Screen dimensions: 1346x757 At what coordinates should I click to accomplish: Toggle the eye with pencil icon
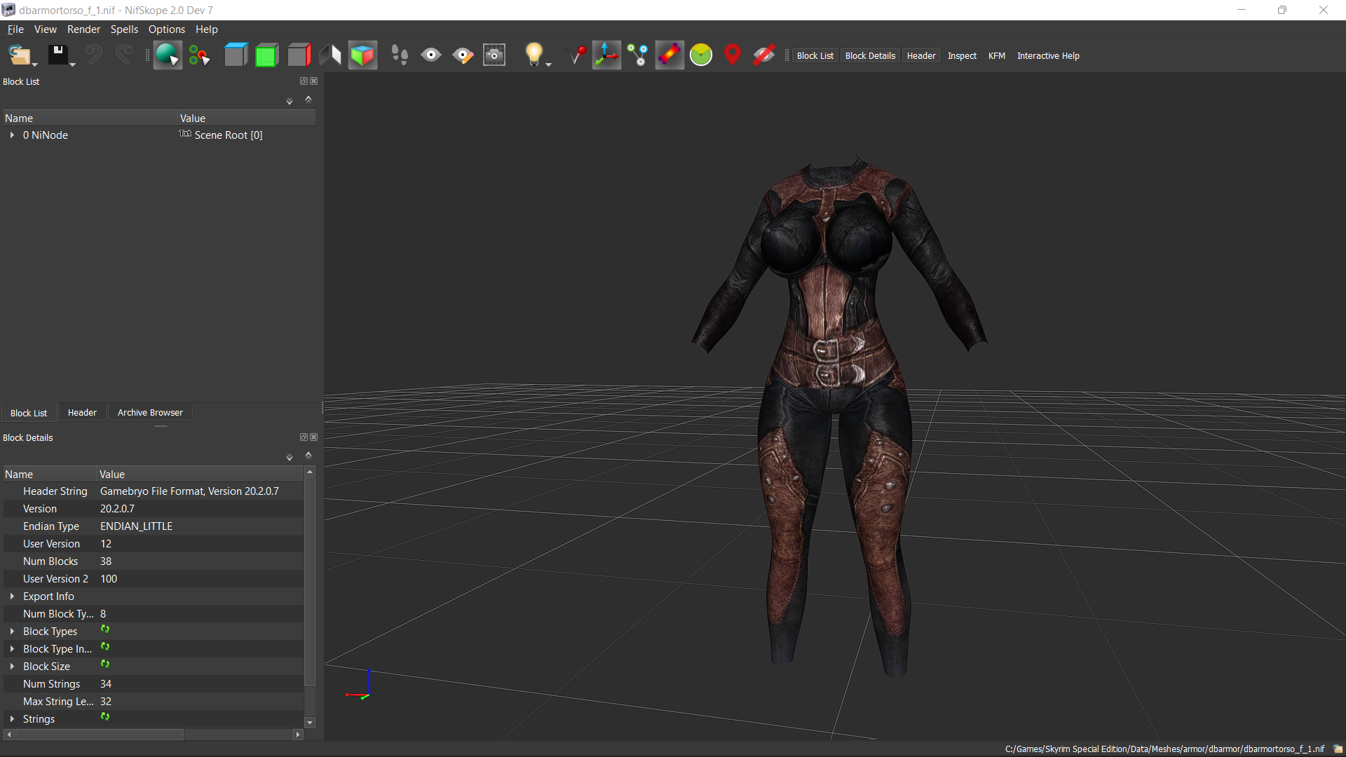pyautogui.click(x=463, y=55)
